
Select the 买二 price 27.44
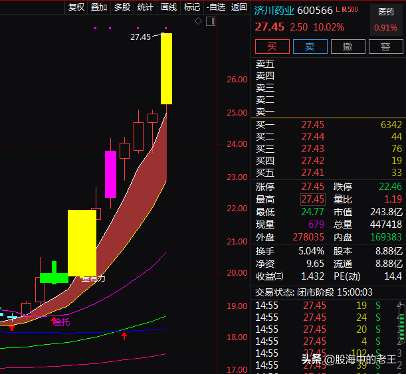[312, 137]
